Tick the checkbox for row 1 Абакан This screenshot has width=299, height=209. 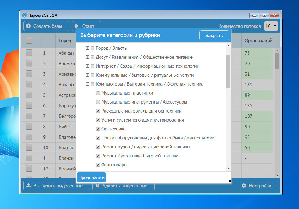[29, 53]
